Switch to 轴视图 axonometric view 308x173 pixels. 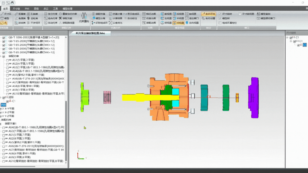[x=191, y=14]
